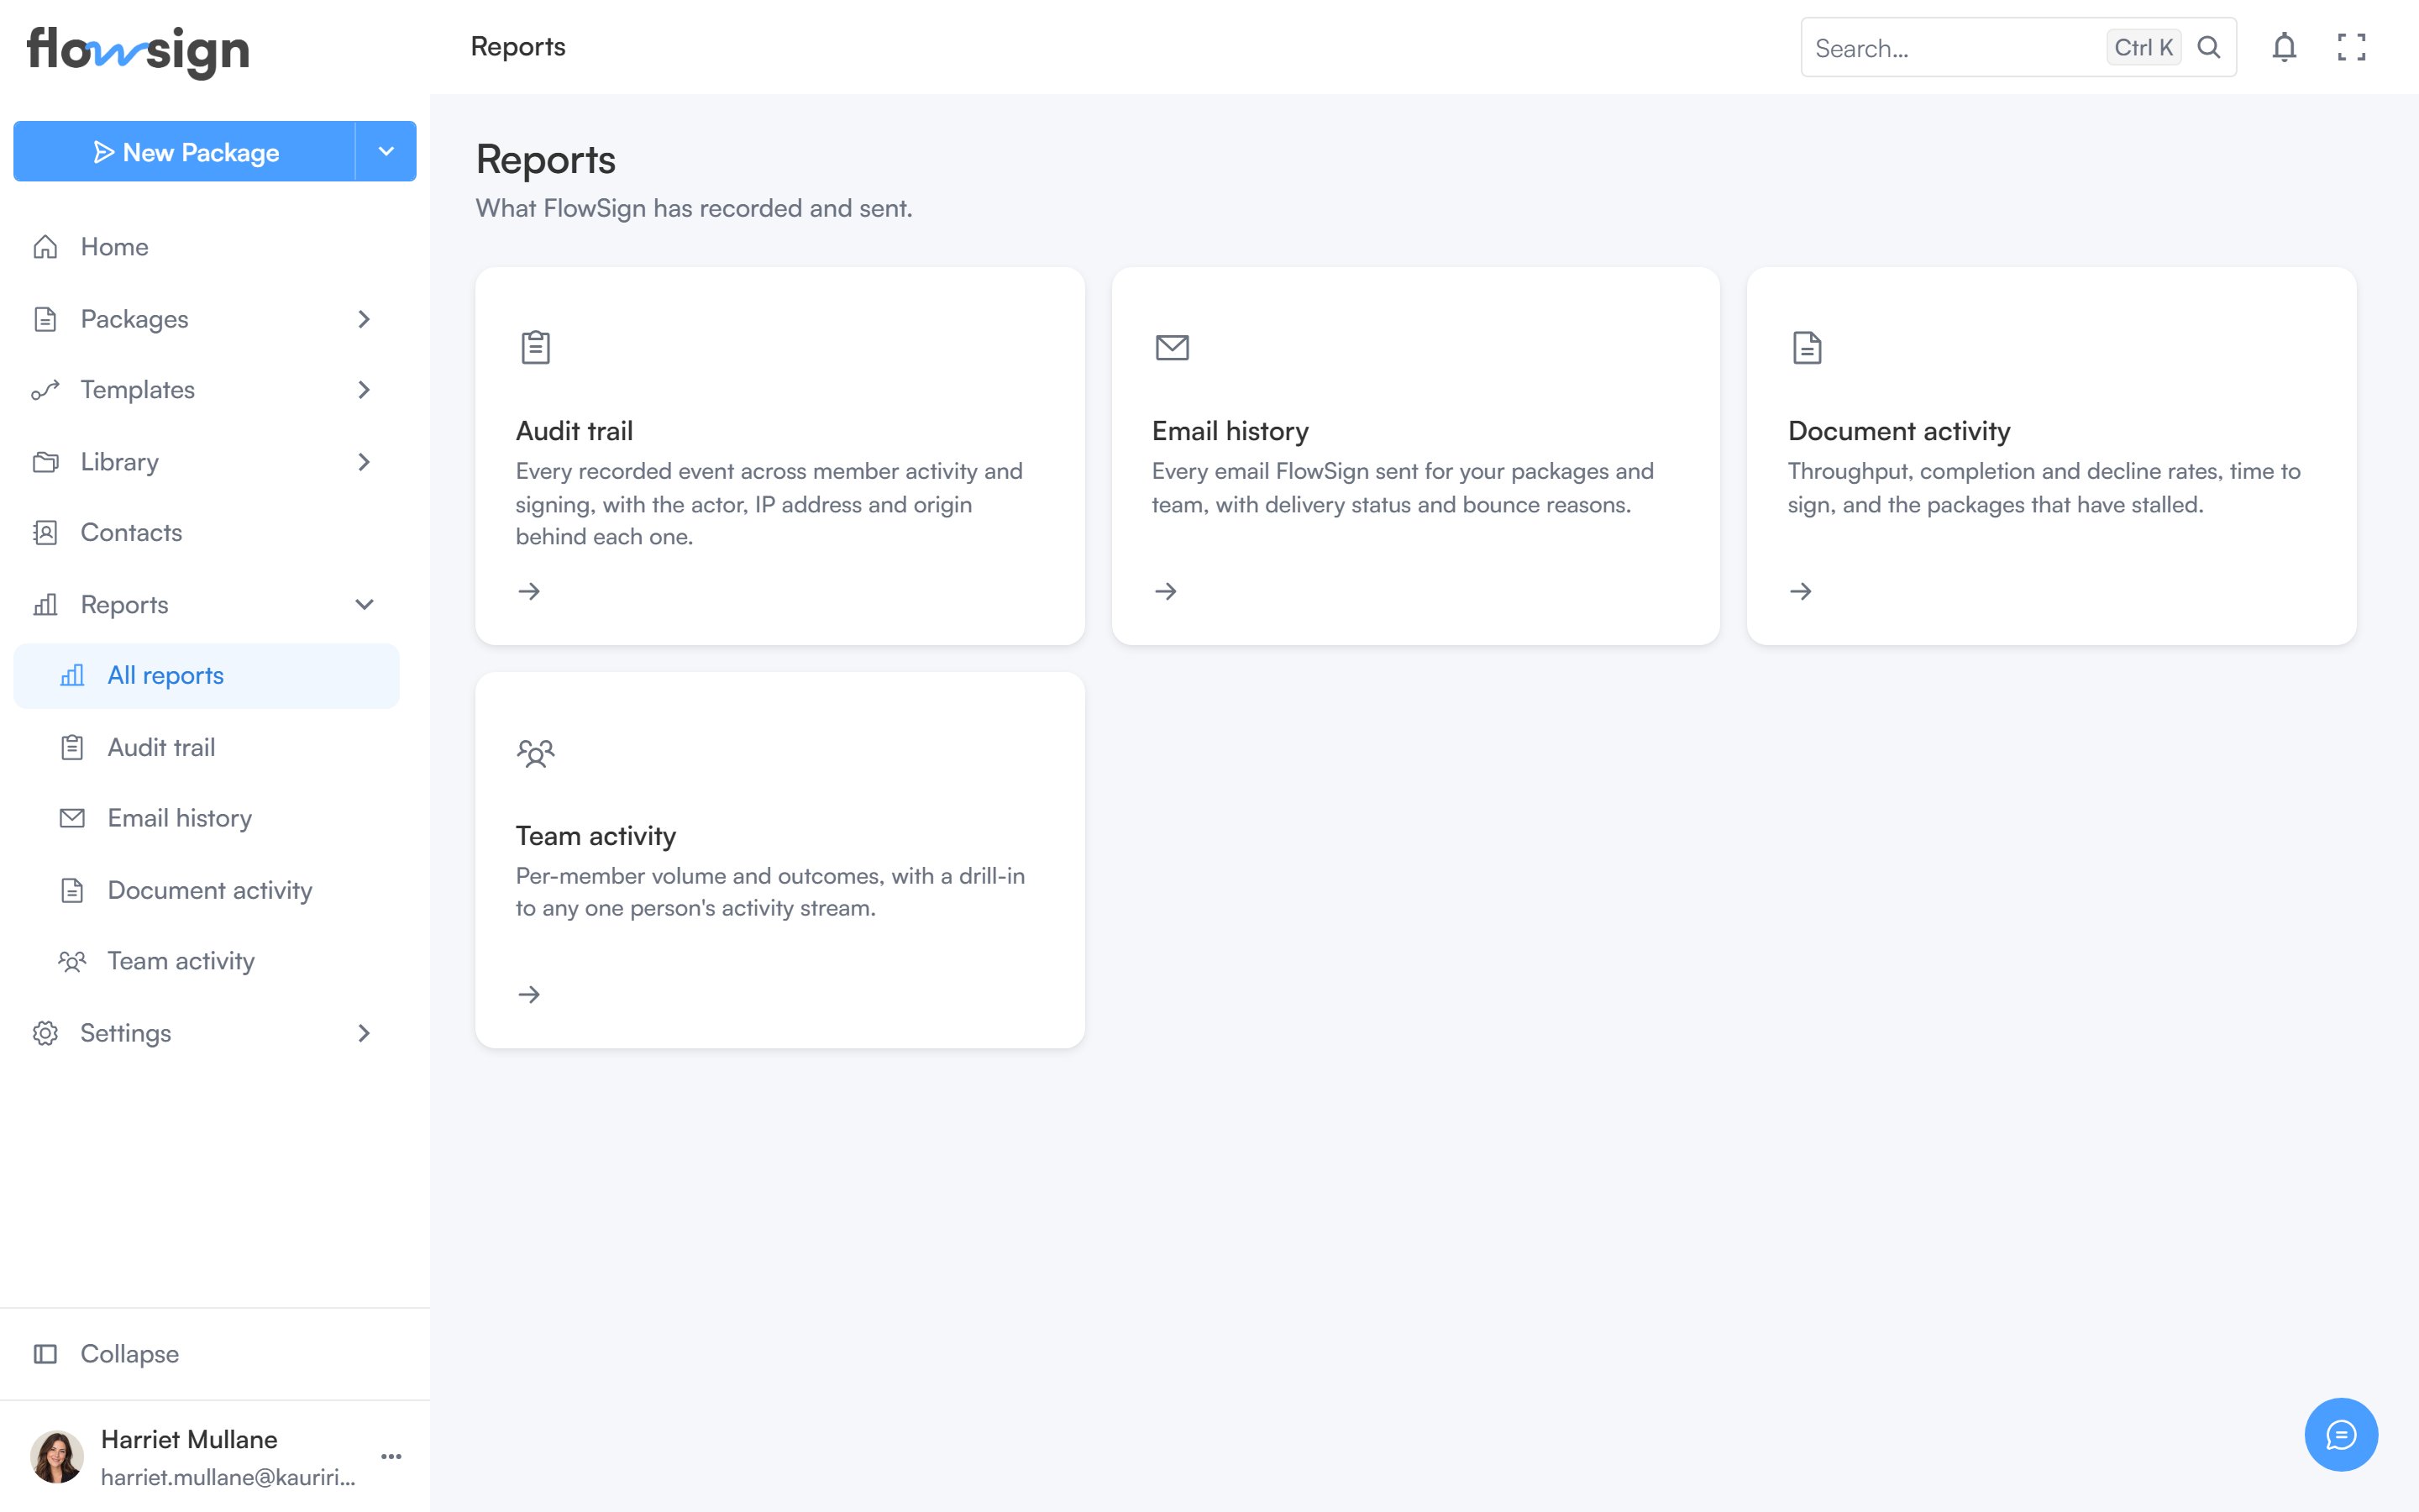
Task: Click the Settings gear icon
Action: (45, 1033)
